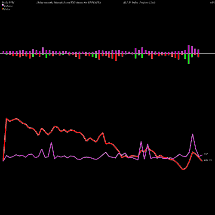Image resolution: width=215 pixels, height=215 pixels.
Task: Click the longest green bar below baseline at right
Action: 189,59
